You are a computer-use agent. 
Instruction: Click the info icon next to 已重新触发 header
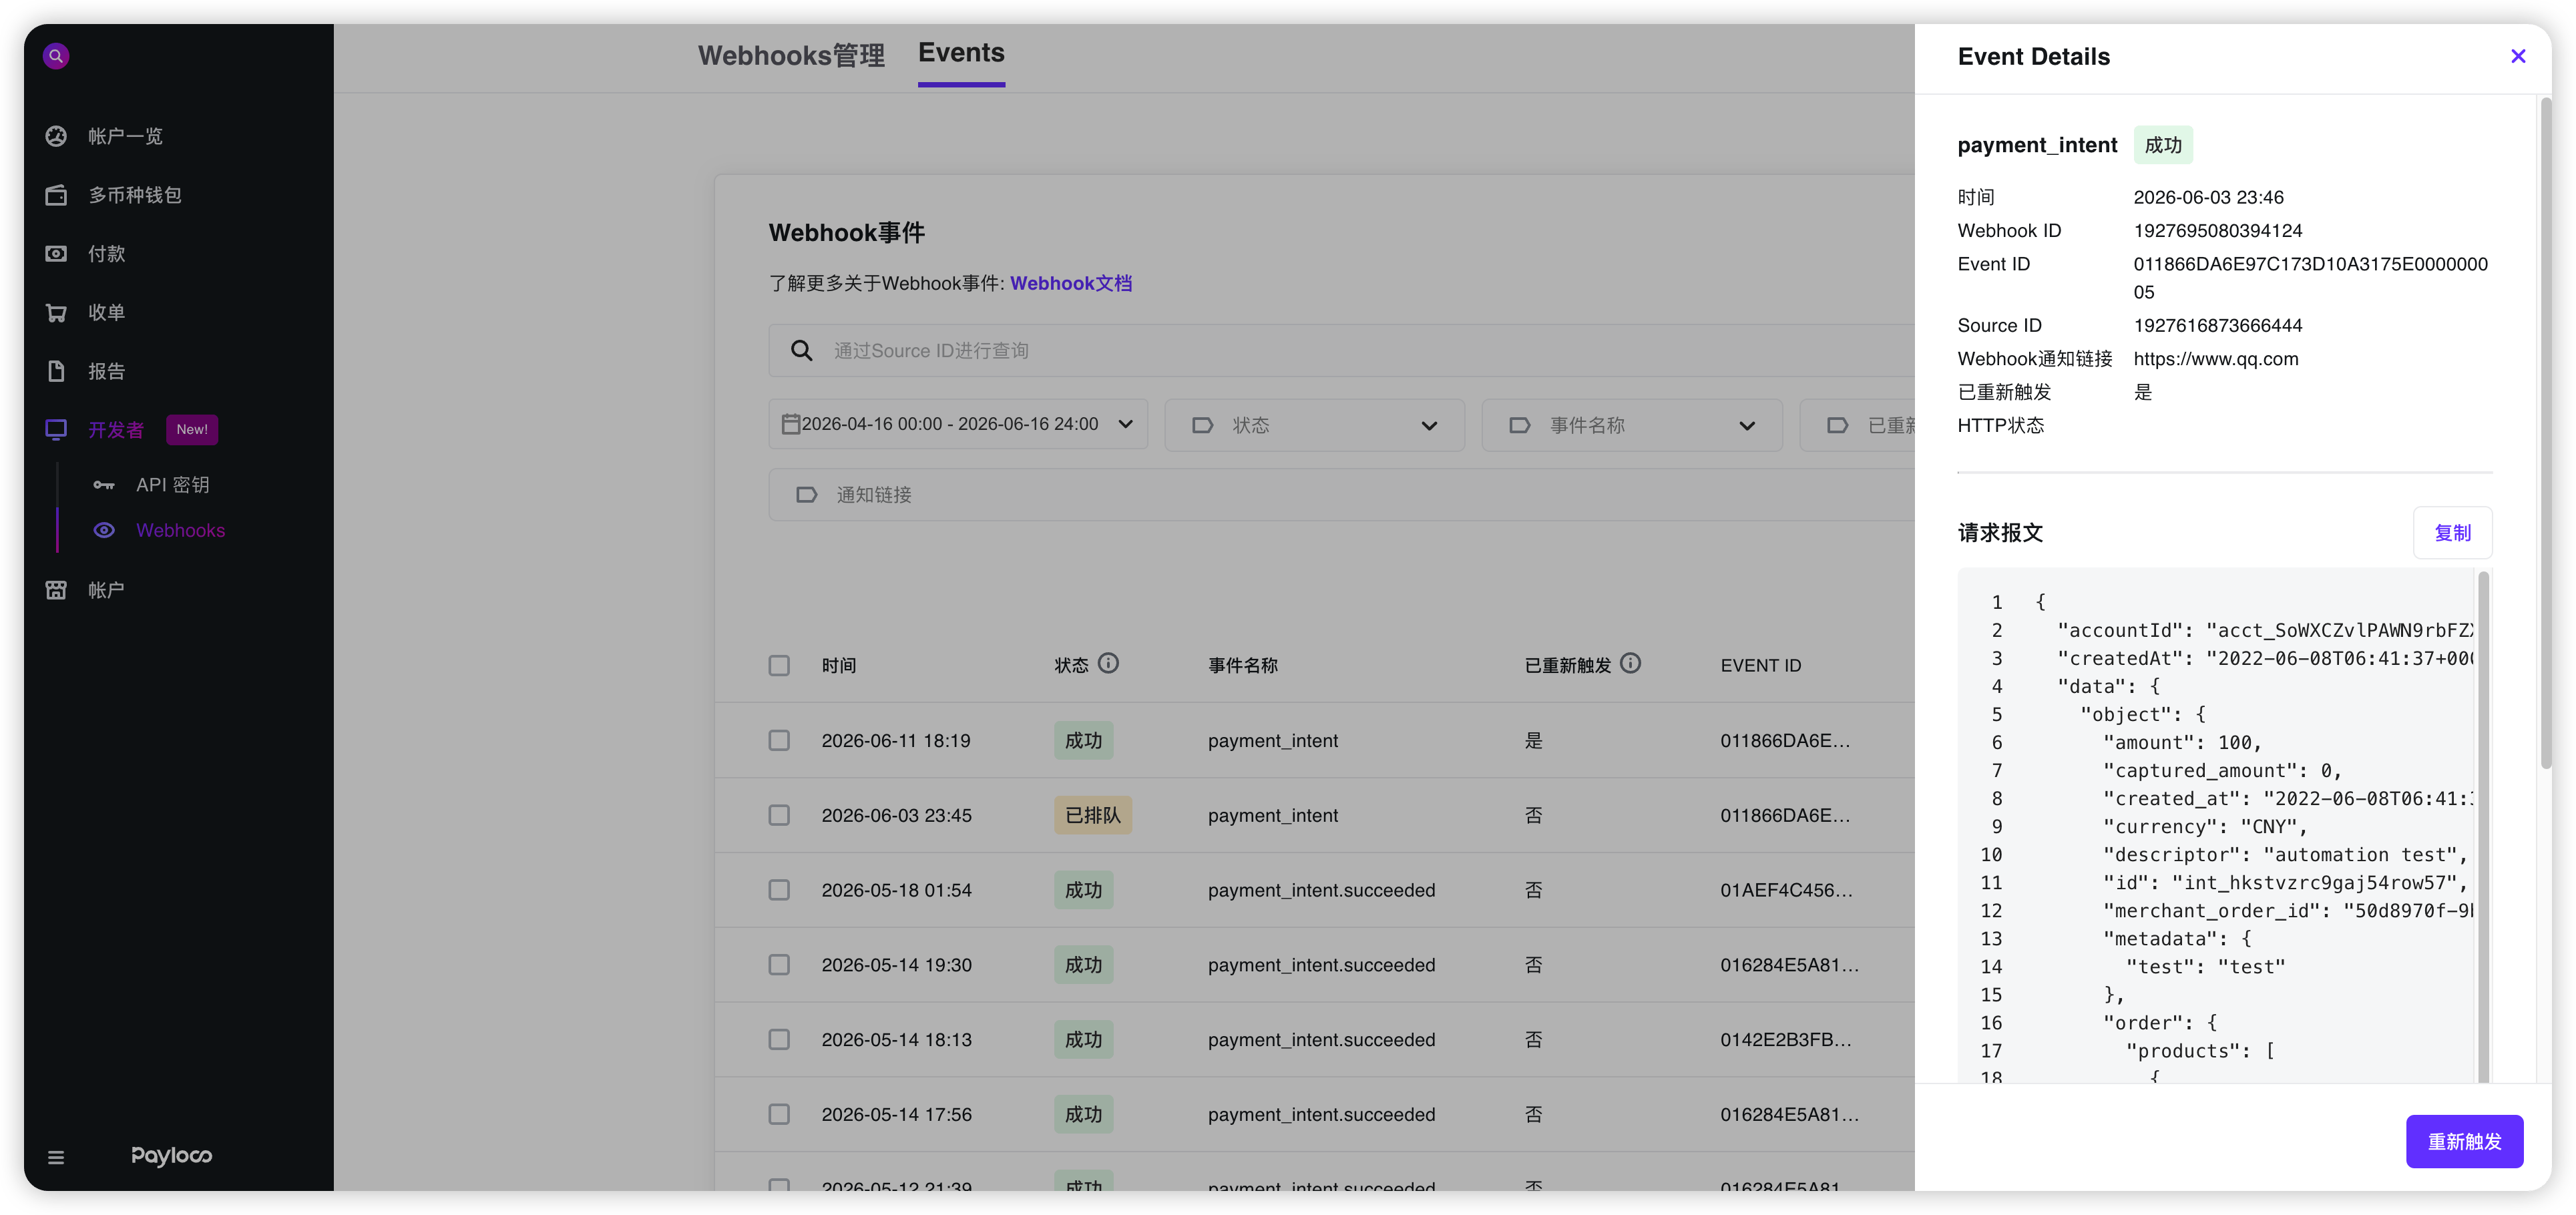point(1630,663)
